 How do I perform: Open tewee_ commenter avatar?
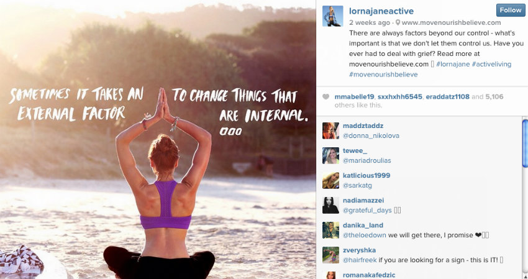pyautogui.click(x=330, y=156)
